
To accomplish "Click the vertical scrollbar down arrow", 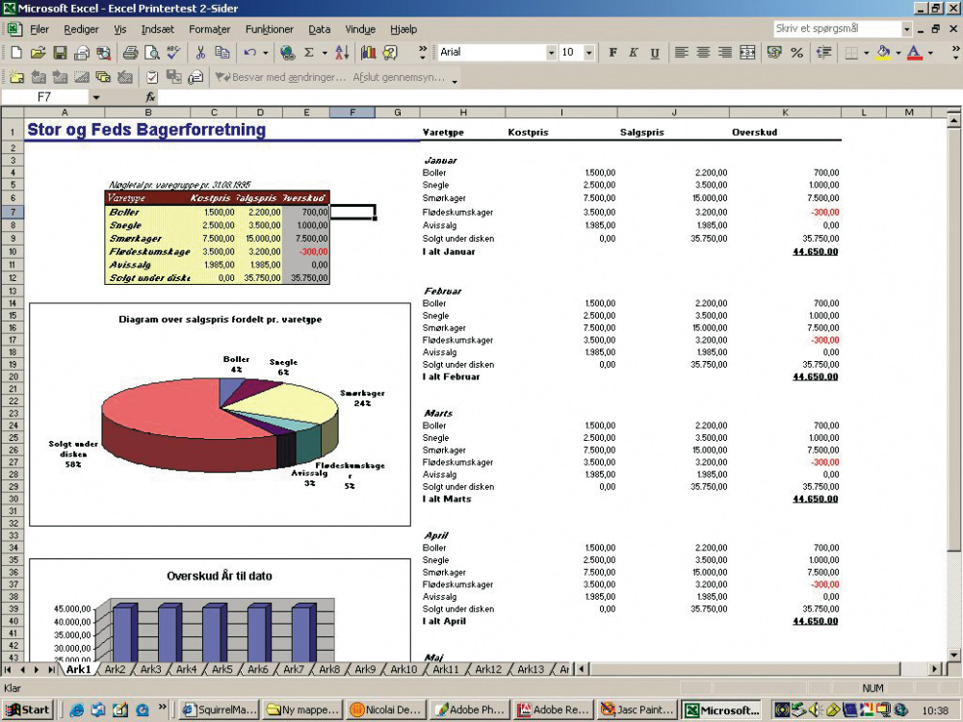I will 953,654.
